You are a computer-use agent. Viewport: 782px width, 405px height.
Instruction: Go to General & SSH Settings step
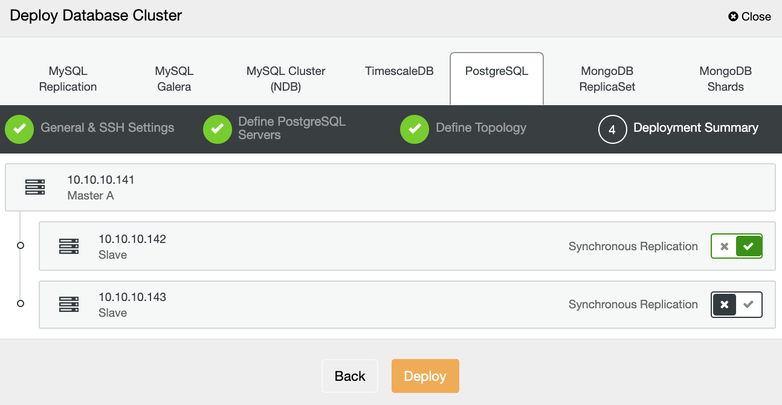point(107,128)
